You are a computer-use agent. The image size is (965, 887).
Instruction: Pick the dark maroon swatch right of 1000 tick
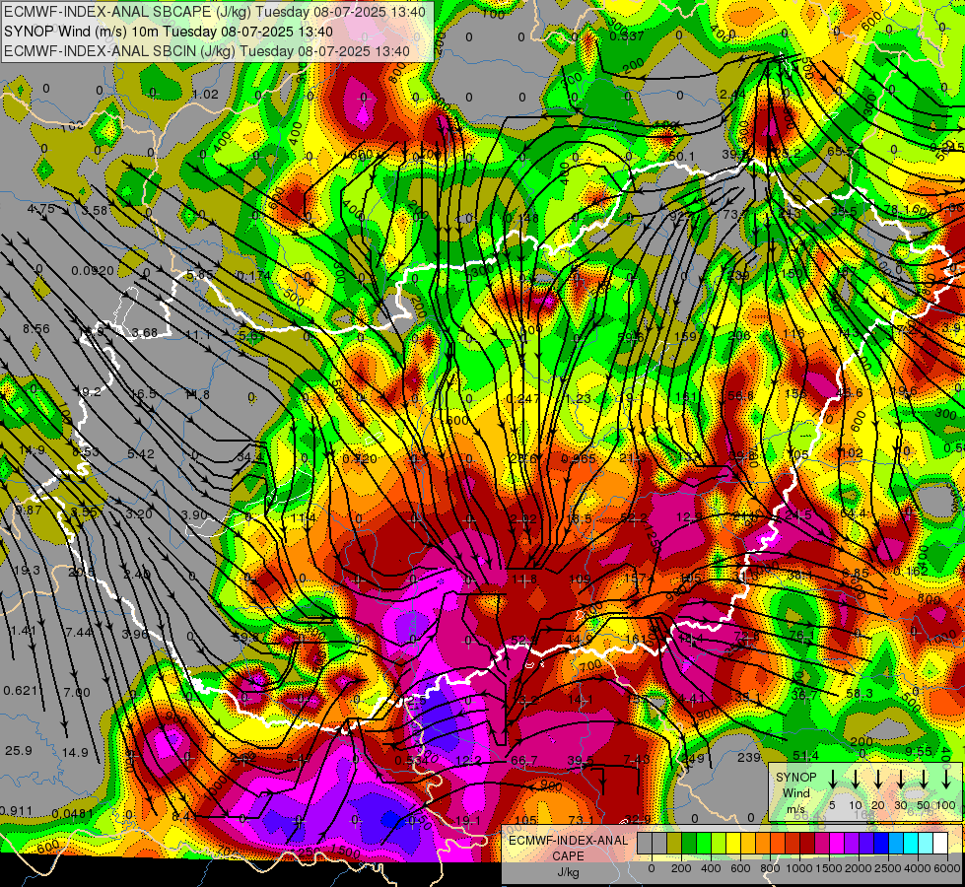(807, 843)
